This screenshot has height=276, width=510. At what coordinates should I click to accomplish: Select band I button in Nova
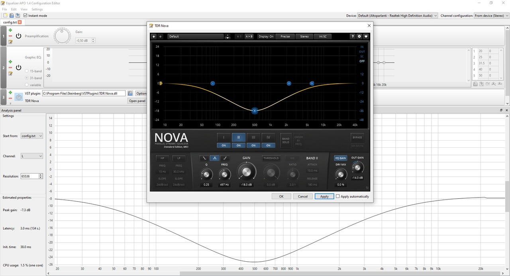coord(224,137)
